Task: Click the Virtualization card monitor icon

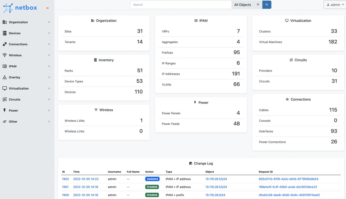Action: coord(287,21)
